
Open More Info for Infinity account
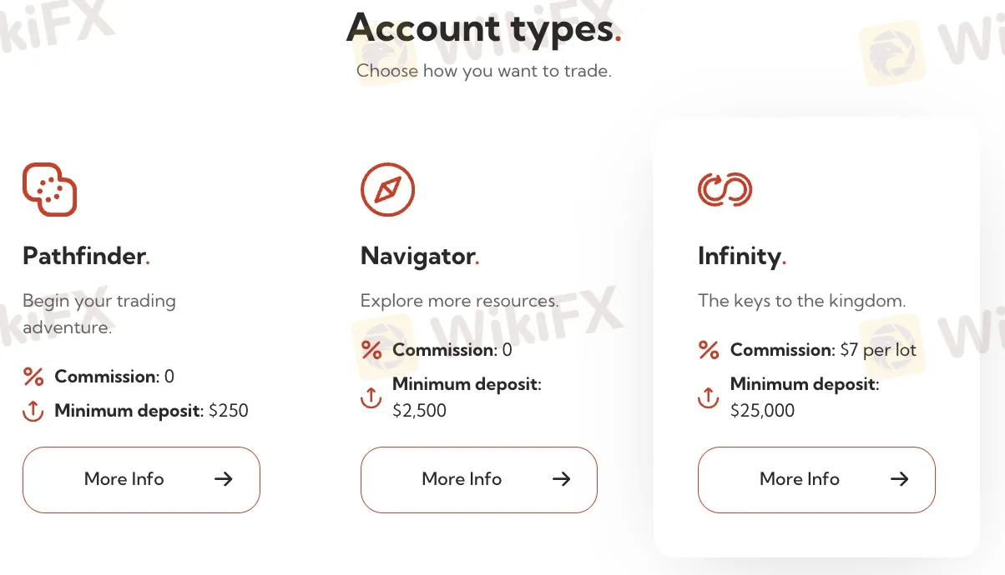816,479
